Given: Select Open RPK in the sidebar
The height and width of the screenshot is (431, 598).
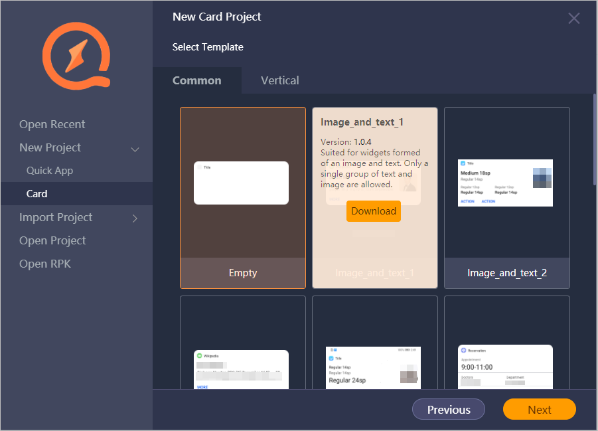Looking at the screenshot, I should [x=45, y=264].
